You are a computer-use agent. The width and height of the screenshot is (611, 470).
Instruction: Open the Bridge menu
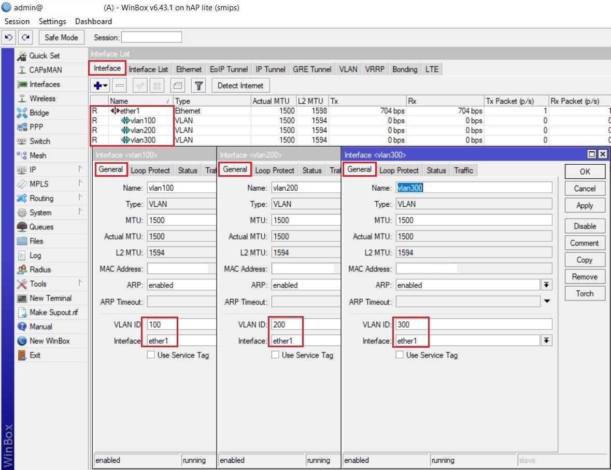39,112
